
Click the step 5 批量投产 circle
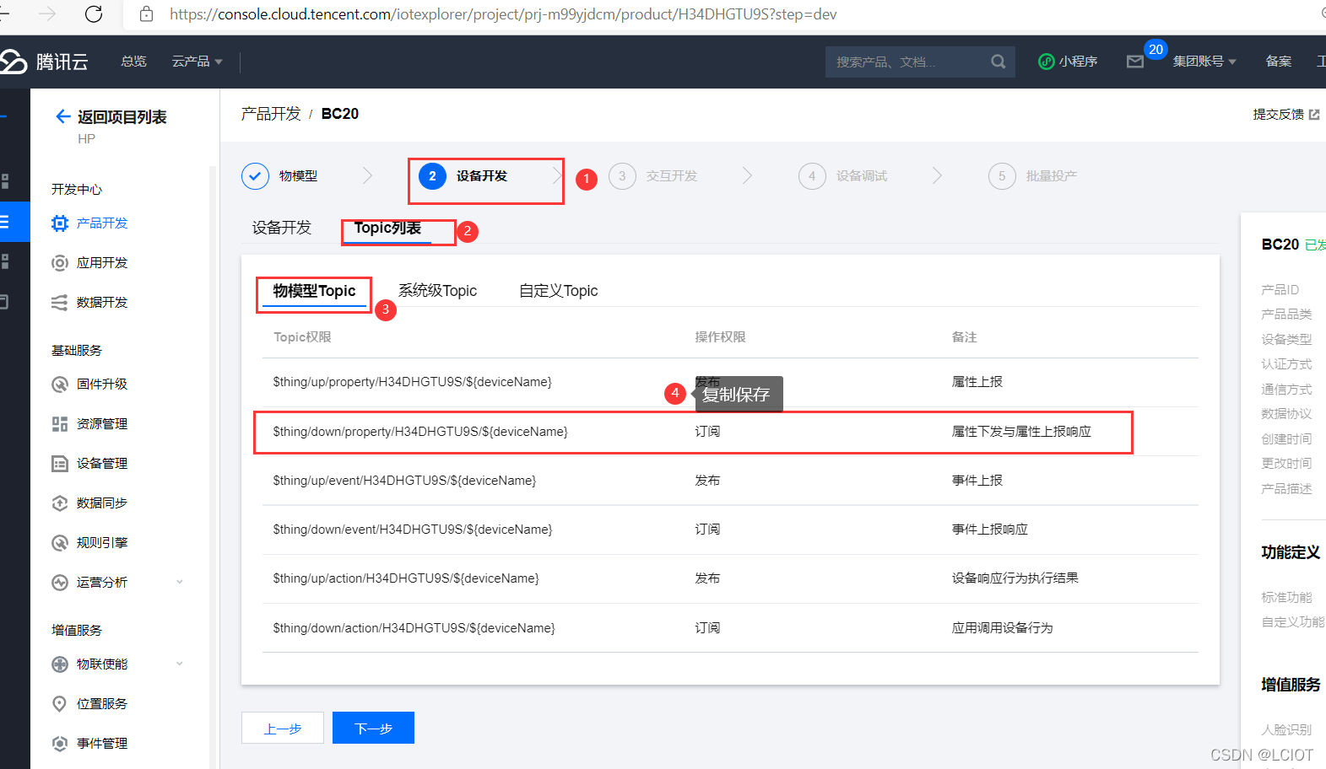[x=1002, y=176]
